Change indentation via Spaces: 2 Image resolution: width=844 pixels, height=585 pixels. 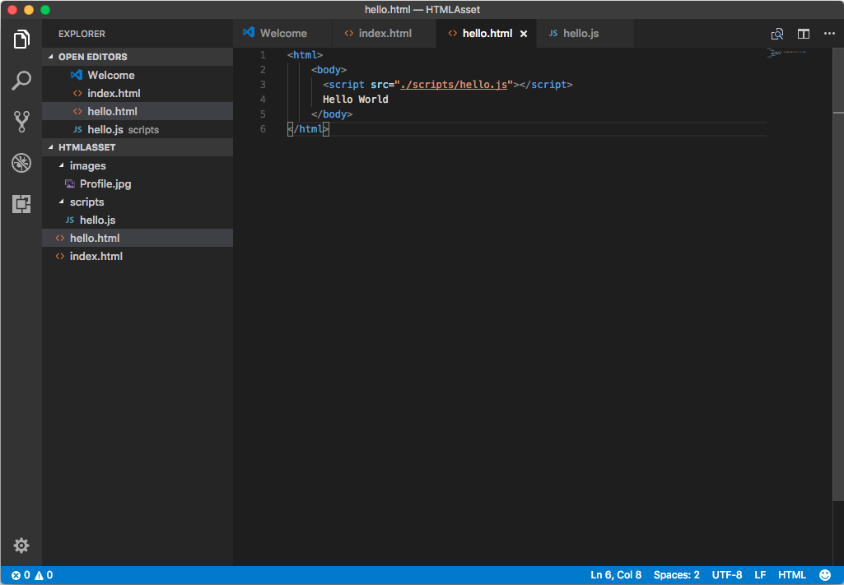pyautogui.click(x=677, y=575)
